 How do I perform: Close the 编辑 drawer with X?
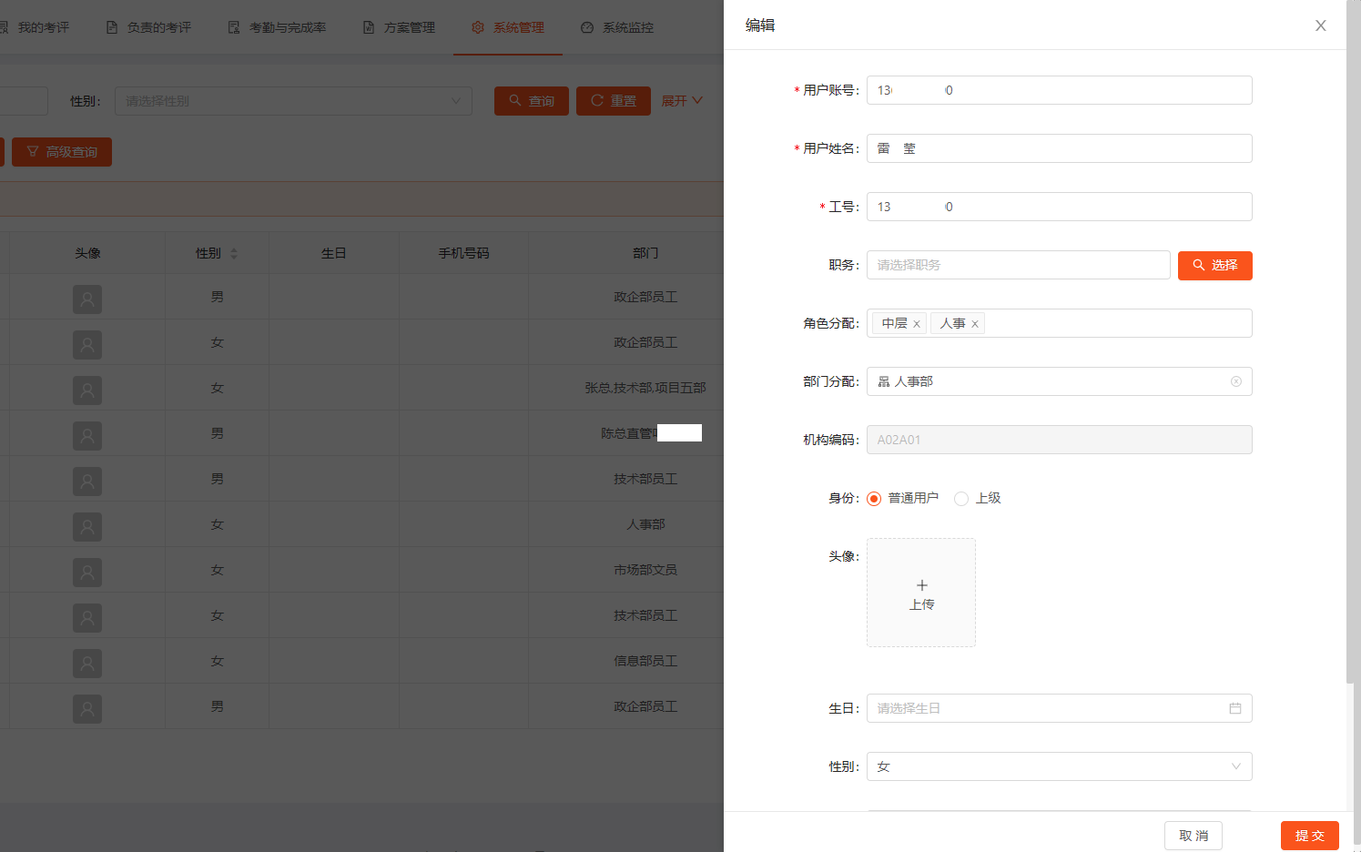(1320, 25)
